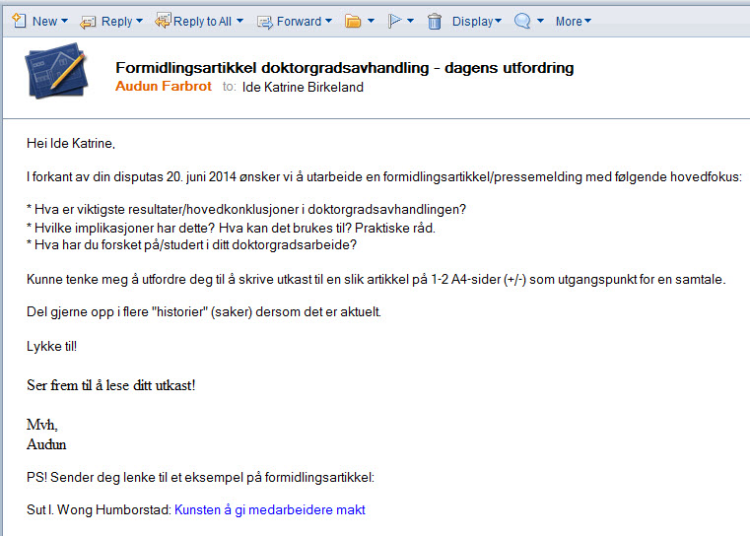
Task: Click the Reply envelope icon
Action: tap(88, 21)
